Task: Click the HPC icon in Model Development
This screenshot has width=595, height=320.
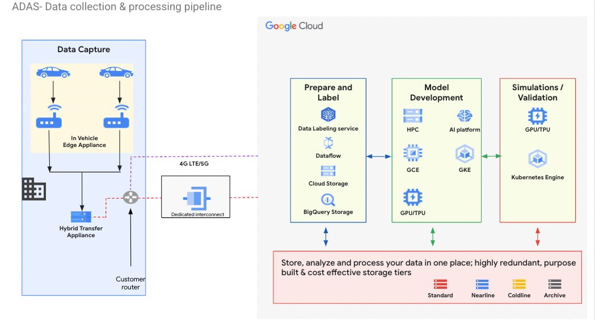Action: point(413,116)
